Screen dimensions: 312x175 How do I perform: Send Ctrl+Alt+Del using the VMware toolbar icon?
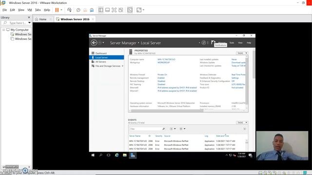69,10
